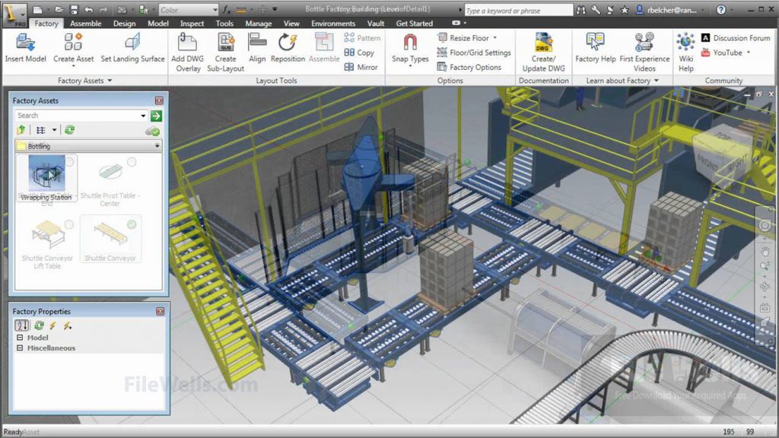
Task: Expand the Bottling folder dropdown
Action: click(x=157, y=146)
